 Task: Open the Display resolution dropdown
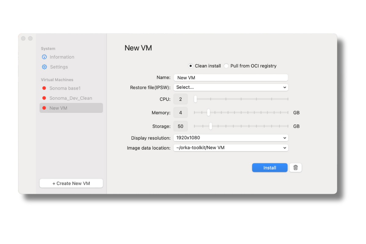click(x=231, y=138)
